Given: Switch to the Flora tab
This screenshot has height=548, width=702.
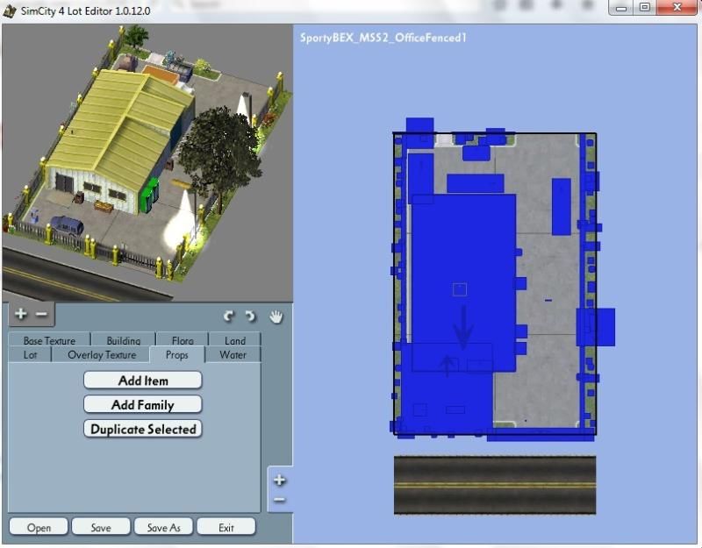Looking at the screenshot, I should coord(183,339).
